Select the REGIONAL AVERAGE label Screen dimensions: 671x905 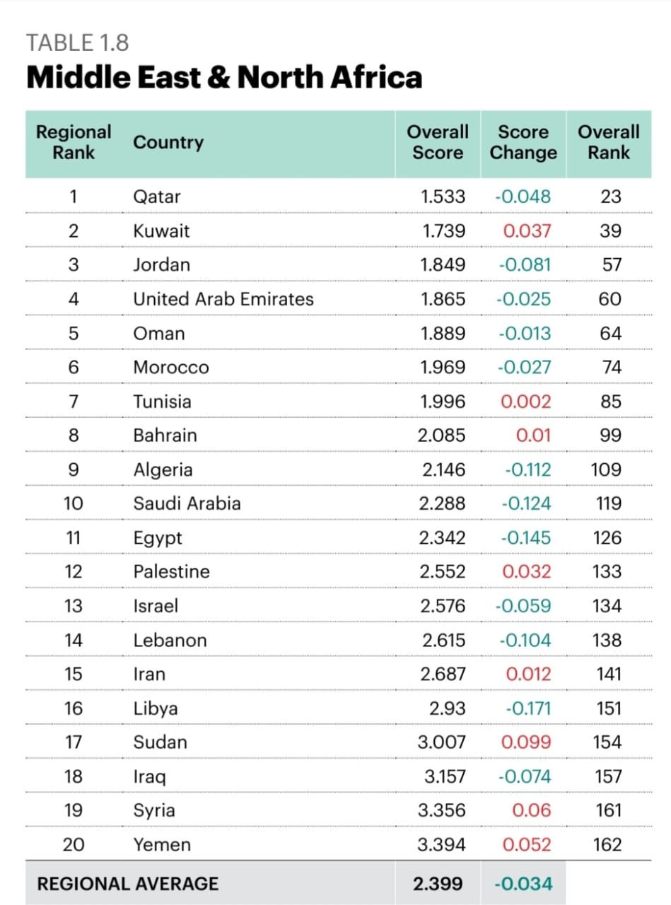pyautogui.click(x=128, y=884)
